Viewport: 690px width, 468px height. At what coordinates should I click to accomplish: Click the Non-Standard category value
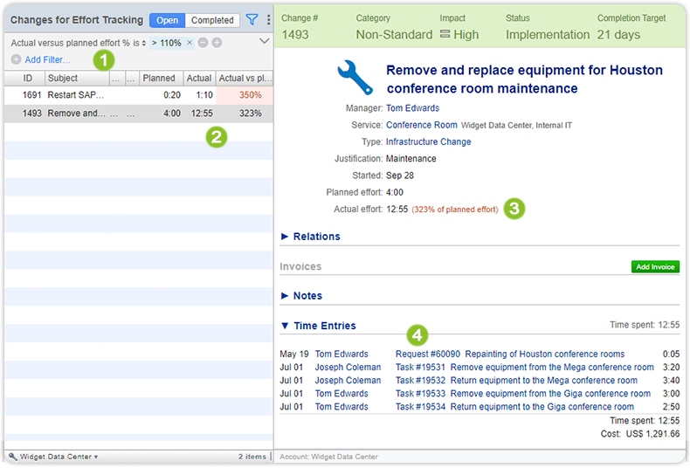pos(394,35)
